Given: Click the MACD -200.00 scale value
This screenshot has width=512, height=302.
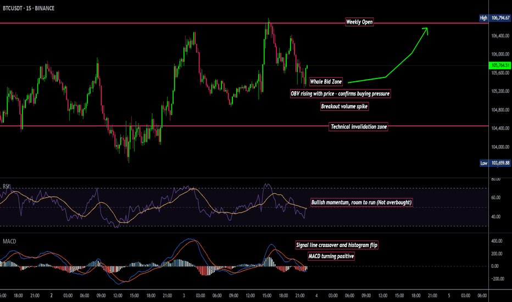Looking at the screenshot, I should 497,279.
